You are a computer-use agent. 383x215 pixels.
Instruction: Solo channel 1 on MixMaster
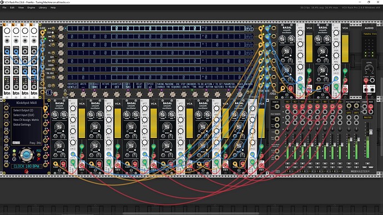coord(288,167)
